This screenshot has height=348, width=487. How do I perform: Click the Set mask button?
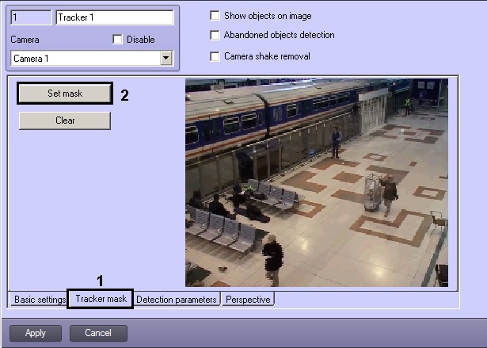click(65, 94)
